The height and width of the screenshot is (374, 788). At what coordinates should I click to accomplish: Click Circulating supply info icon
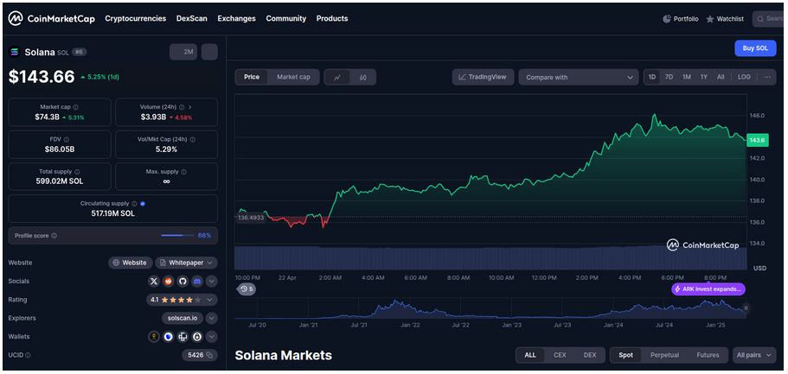(x=134, y=204)
